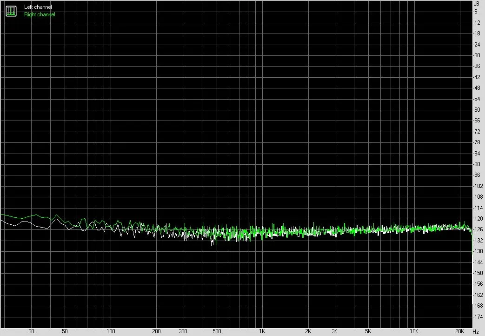
Task: Click the 500 frequency axis label
Action: [x=217, y=331]
